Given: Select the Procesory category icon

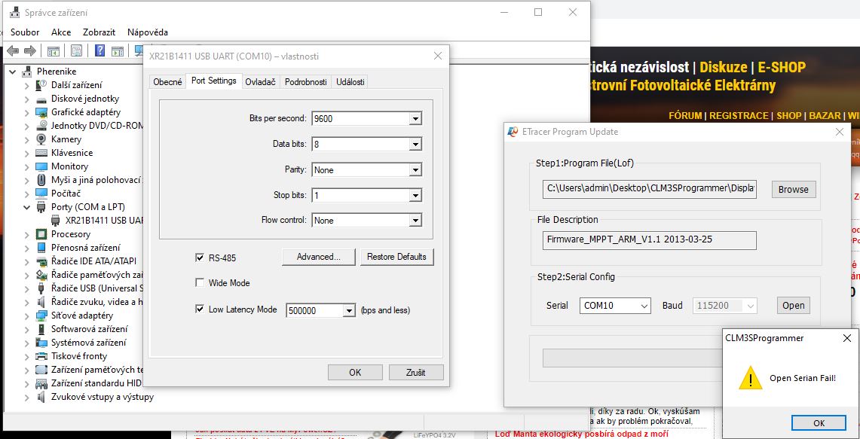Looking at the screenshot, I should pyautogui.click(x=41, y=234).
